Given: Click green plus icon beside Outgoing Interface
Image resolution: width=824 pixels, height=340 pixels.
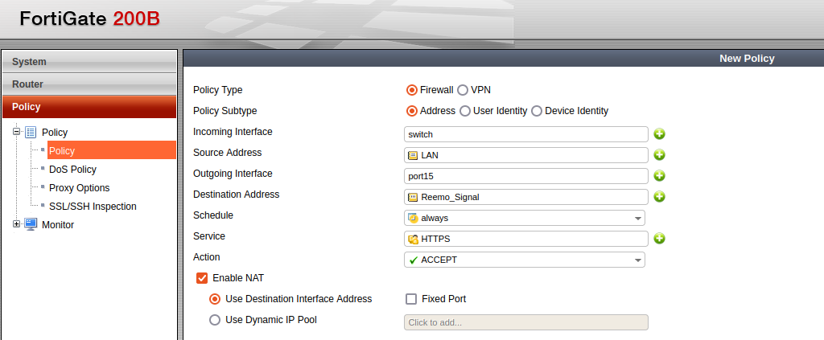Looking at the screenshot, I should 659,176.
